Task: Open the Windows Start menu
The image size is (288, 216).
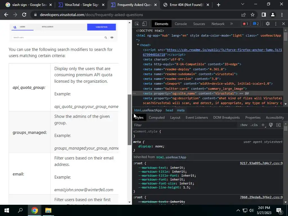Action: click(x=7, y=210)
